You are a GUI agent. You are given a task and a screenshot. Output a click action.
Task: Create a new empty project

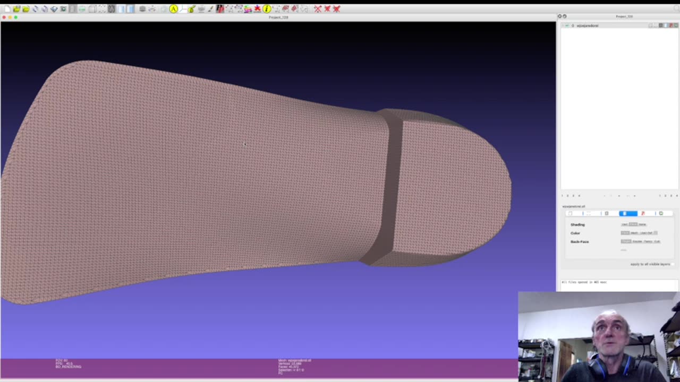coord(7,8)
